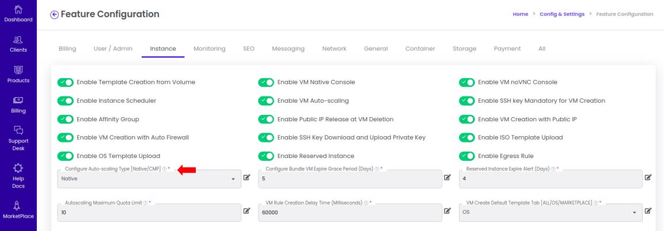Switch to the All tab
This screenshot has height=231, width=664.
pos(541,49)
